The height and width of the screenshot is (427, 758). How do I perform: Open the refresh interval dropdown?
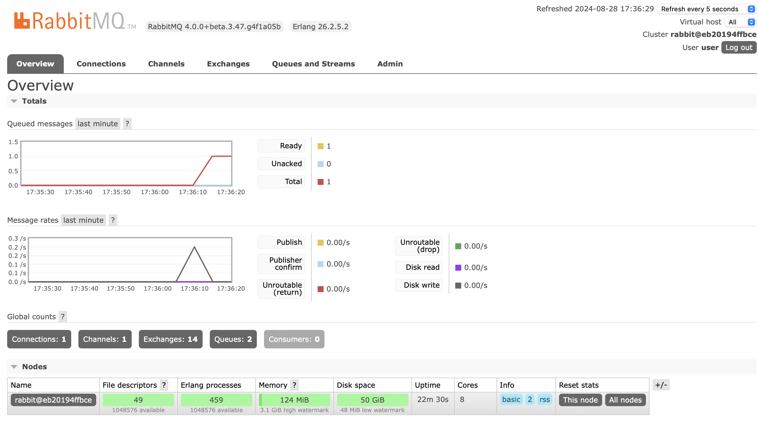pyautogui.click(x=706, y=9)
